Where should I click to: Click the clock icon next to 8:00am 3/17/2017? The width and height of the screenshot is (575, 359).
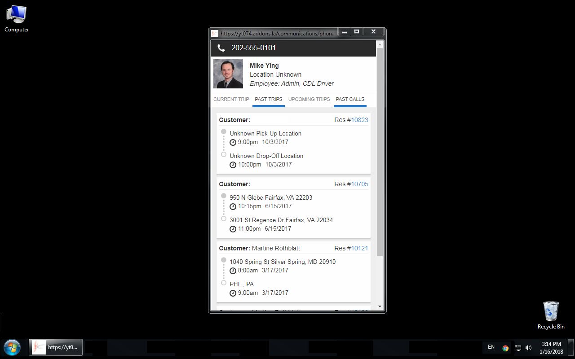pyautogui.click(x=233, y=271)
